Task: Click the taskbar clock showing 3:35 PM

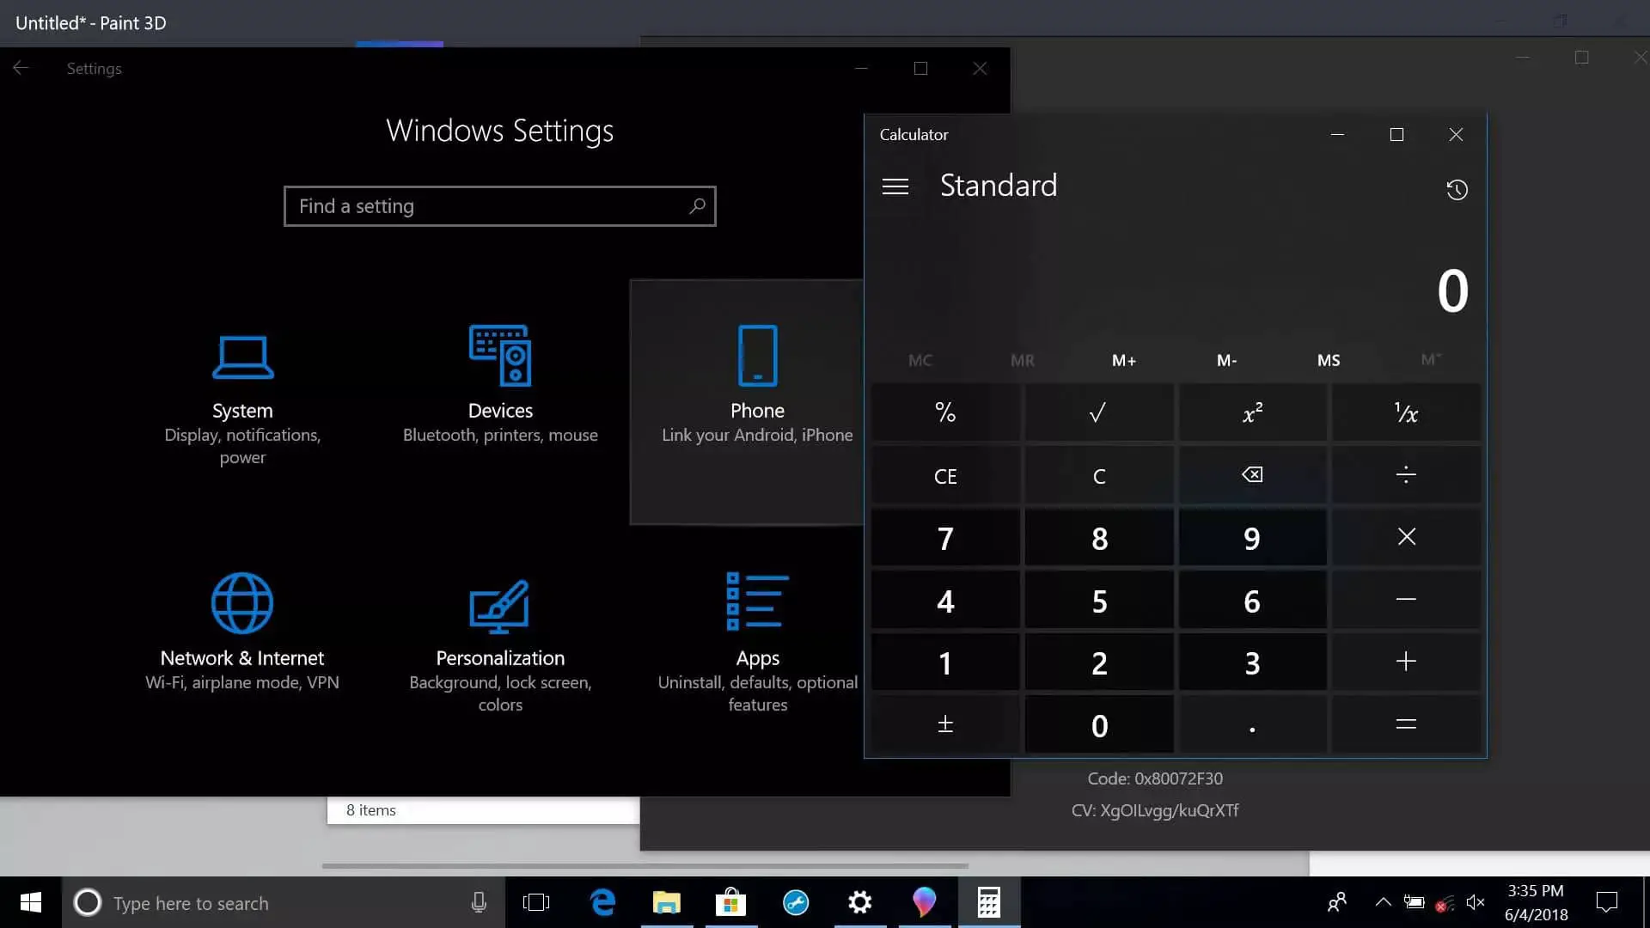Action: click(1536, 891)
